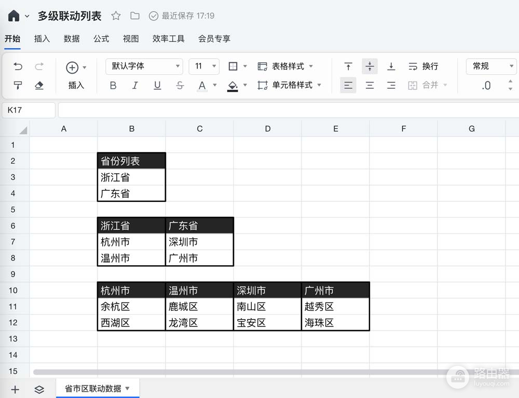Viewport: 519px width, 398px height.
Task: Open the move-to-folder icon
Action: [x=135, y=16]
